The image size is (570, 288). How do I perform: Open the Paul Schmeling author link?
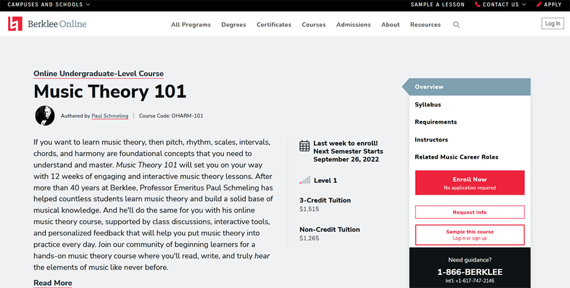tap(110, 116)
